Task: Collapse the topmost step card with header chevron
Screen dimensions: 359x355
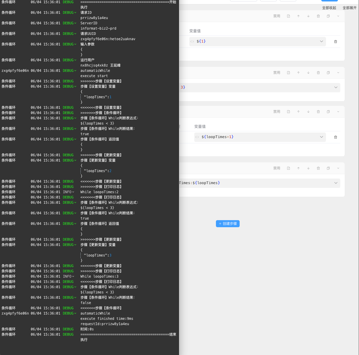Action: [338, 16]
